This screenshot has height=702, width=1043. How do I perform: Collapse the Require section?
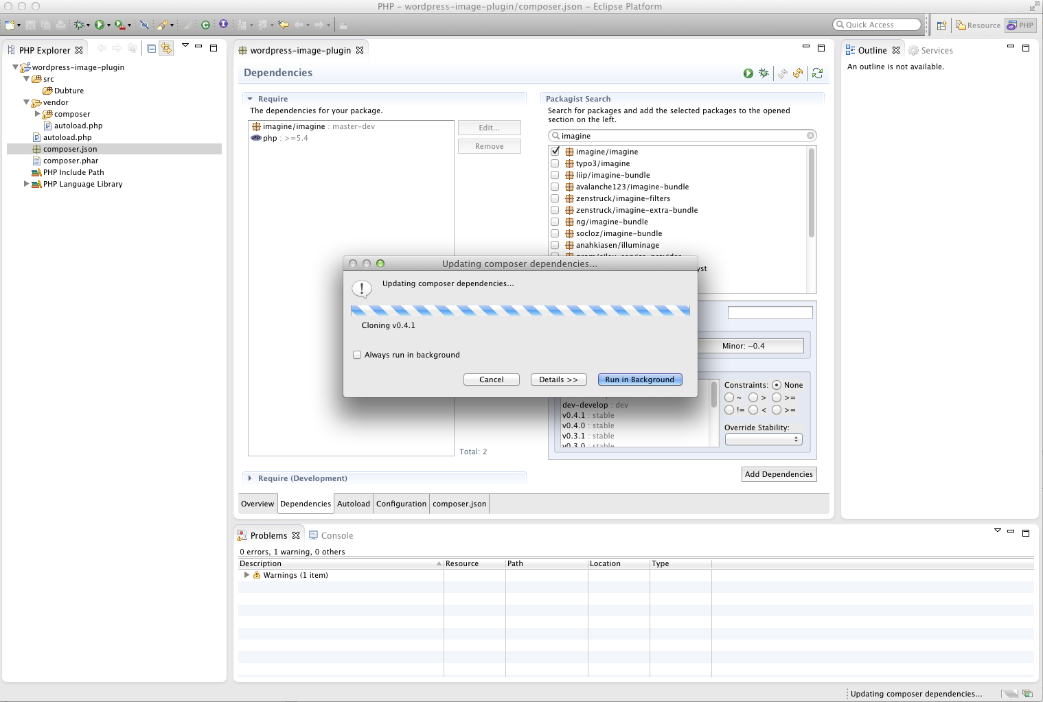pyautogui.click(x=250, y=99)
